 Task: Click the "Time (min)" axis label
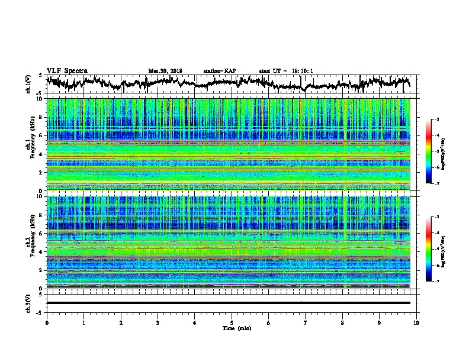[237, 328]
